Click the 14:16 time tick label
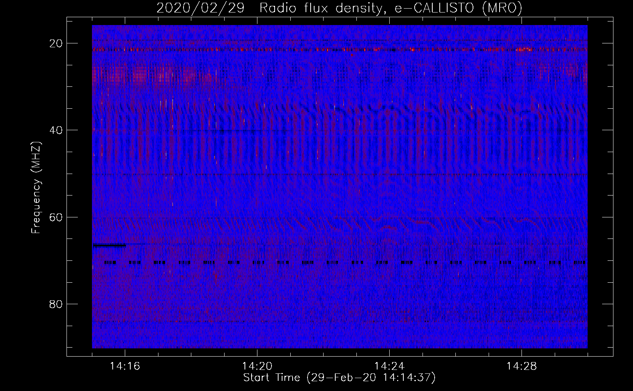The image size is (633, 391). (x=125, y=366)
